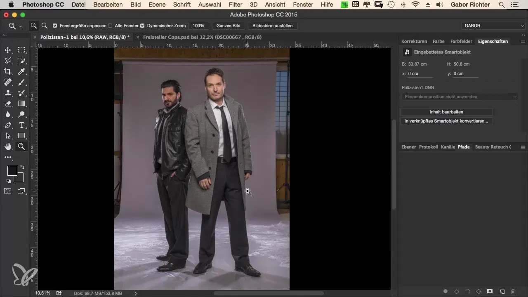
Task: Select the Quick Selection tool
Action: [21, 61]
